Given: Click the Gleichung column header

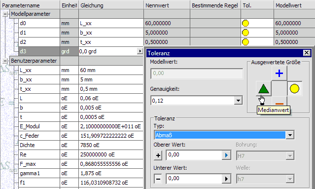Looking at the screenshot, I should (111, 5).
